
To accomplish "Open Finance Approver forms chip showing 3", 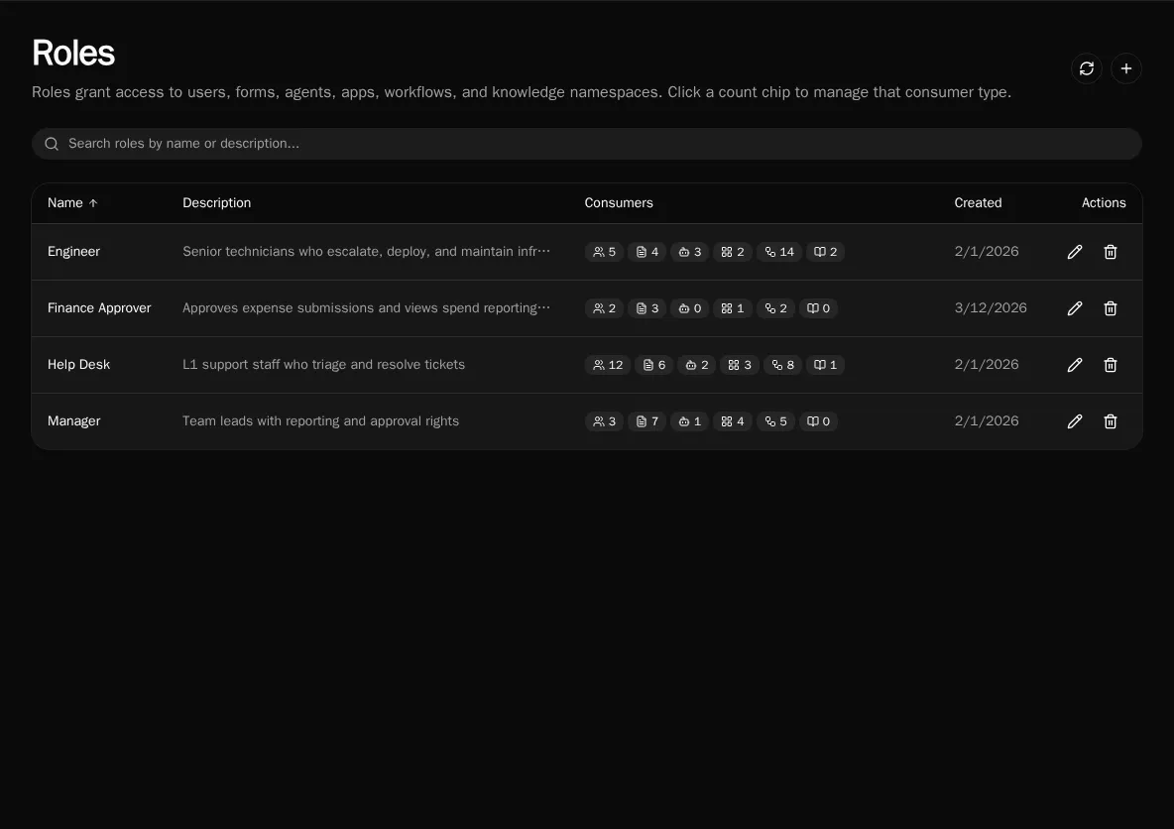I will click(x=646, y=308).
